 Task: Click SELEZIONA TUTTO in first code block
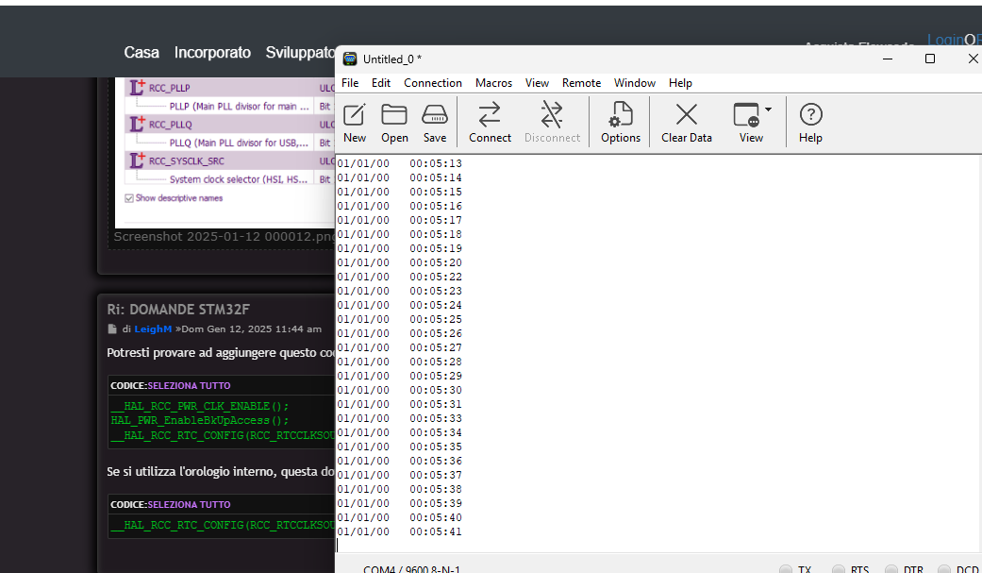[x=189, y=385]
